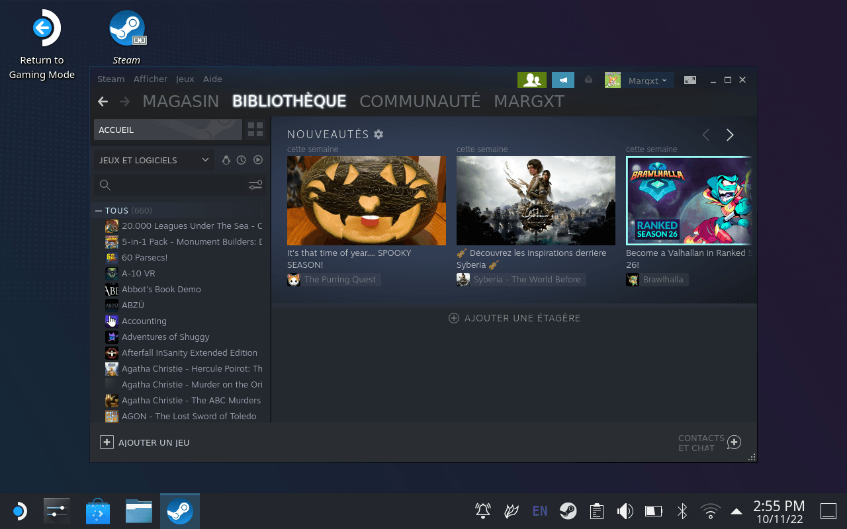The image size is (847, 529).
Task: Switch to the COMMUNAUTÉ tab
Action: 420,101
